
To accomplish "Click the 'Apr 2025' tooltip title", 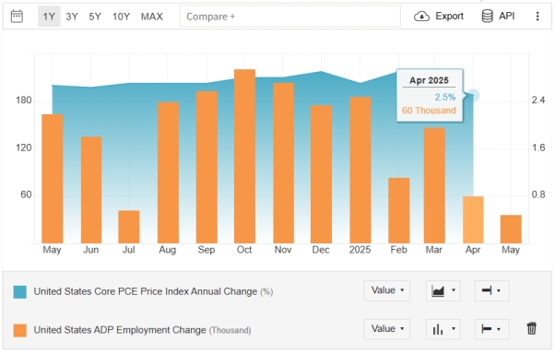I will (x=429, y=80).
